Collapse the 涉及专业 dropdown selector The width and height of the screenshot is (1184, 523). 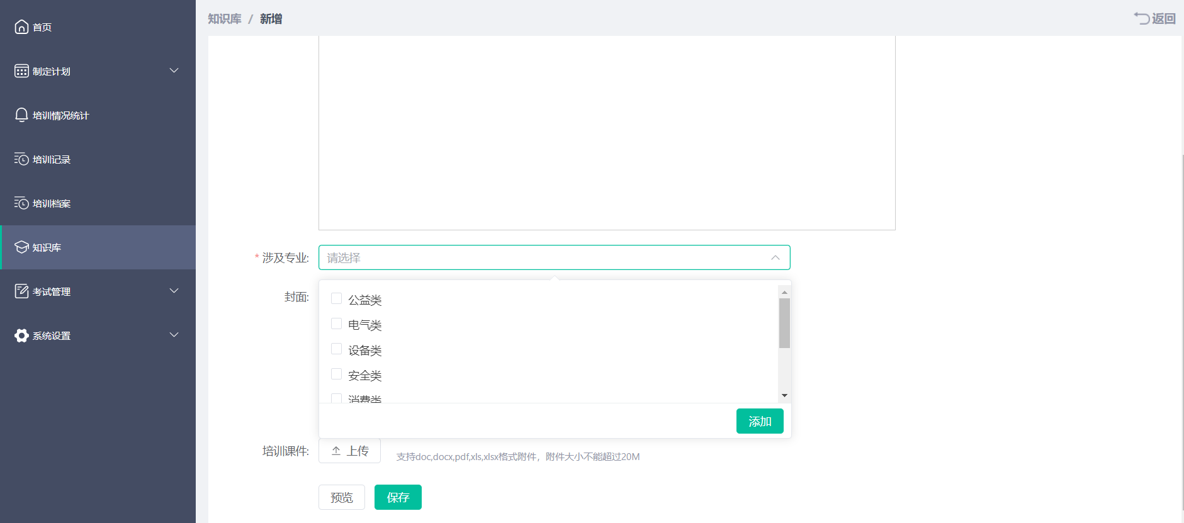point(775,257)
